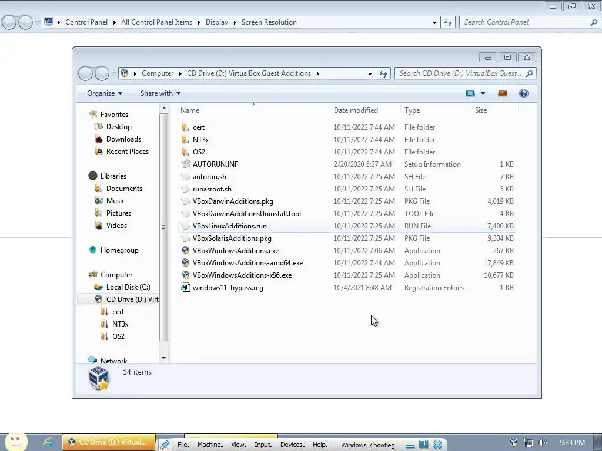
Task: Click Computer in Explorer breadcrumb
Action: tap(158, 73)
